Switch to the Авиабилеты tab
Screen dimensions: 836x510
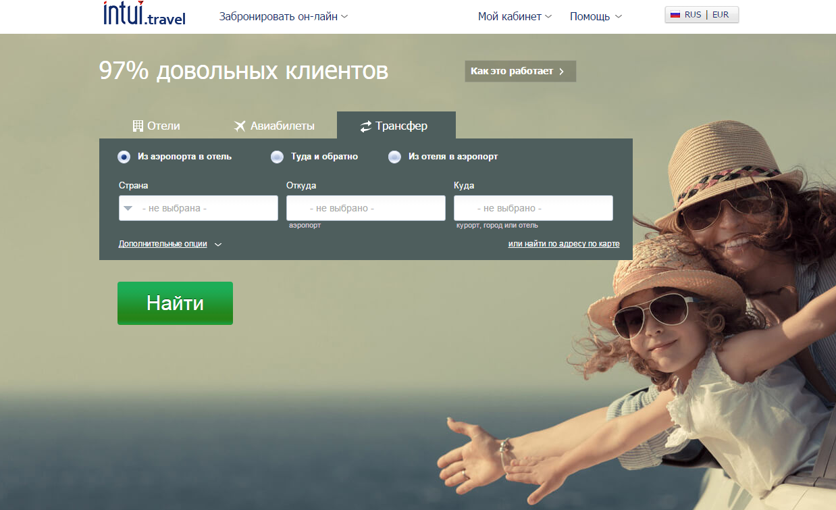point(274,126)
